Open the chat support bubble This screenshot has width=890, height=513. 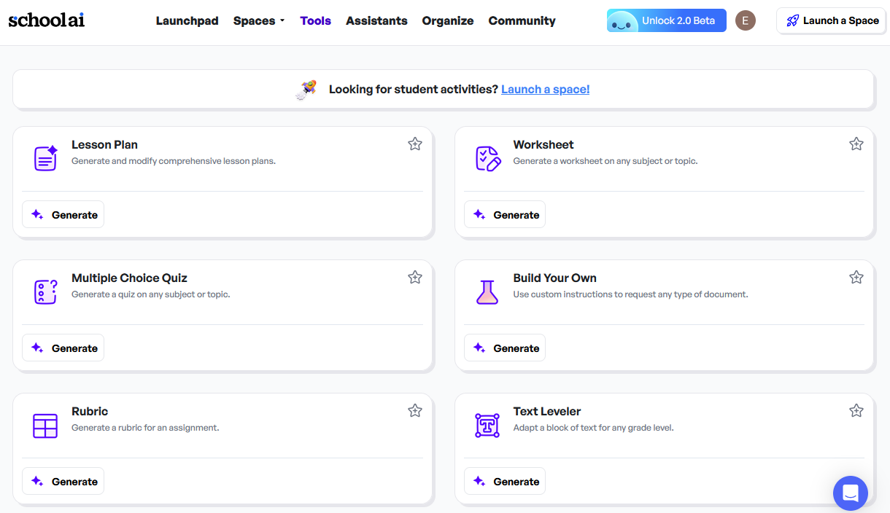click(850, 493)
